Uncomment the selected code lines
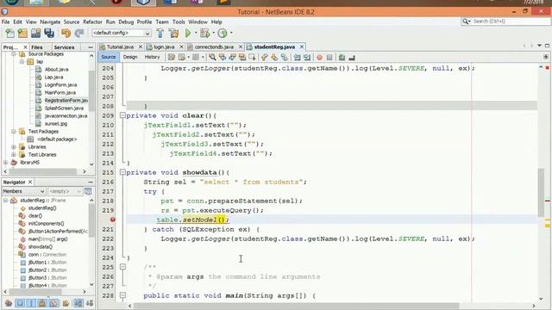Image resolution: width=552 pixels, height=310 pixels. pos(351,57)
